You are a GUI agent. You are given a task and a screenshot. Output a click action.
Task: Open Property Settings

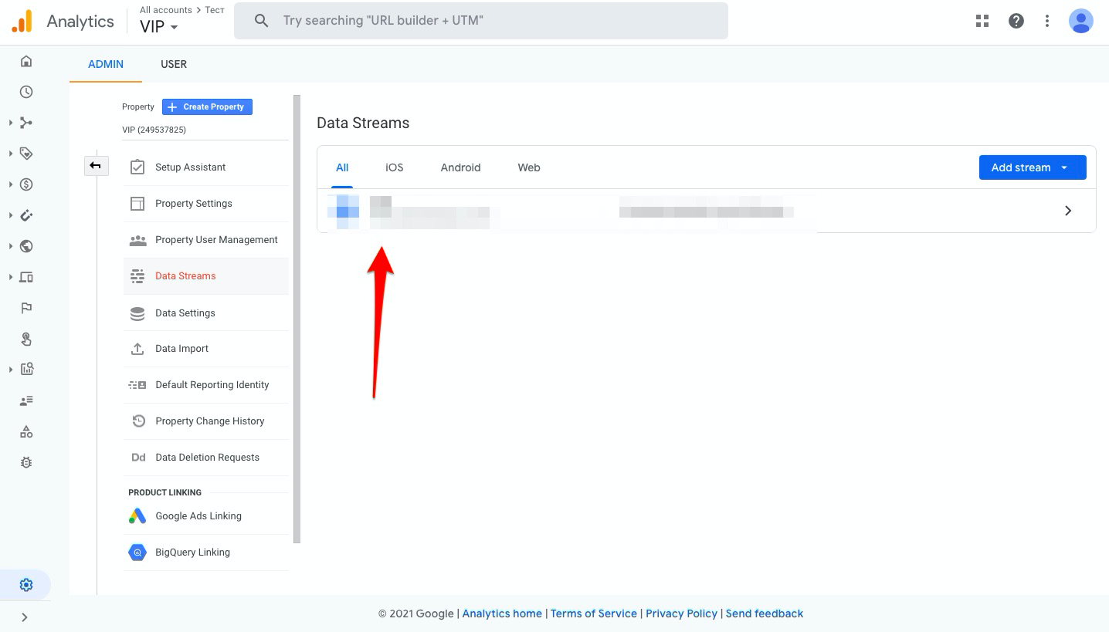pos(205,204)
